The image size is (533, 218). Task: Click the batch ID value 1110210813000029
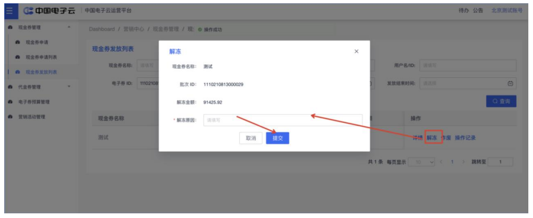pyautogui.click(x=223, y=85)
